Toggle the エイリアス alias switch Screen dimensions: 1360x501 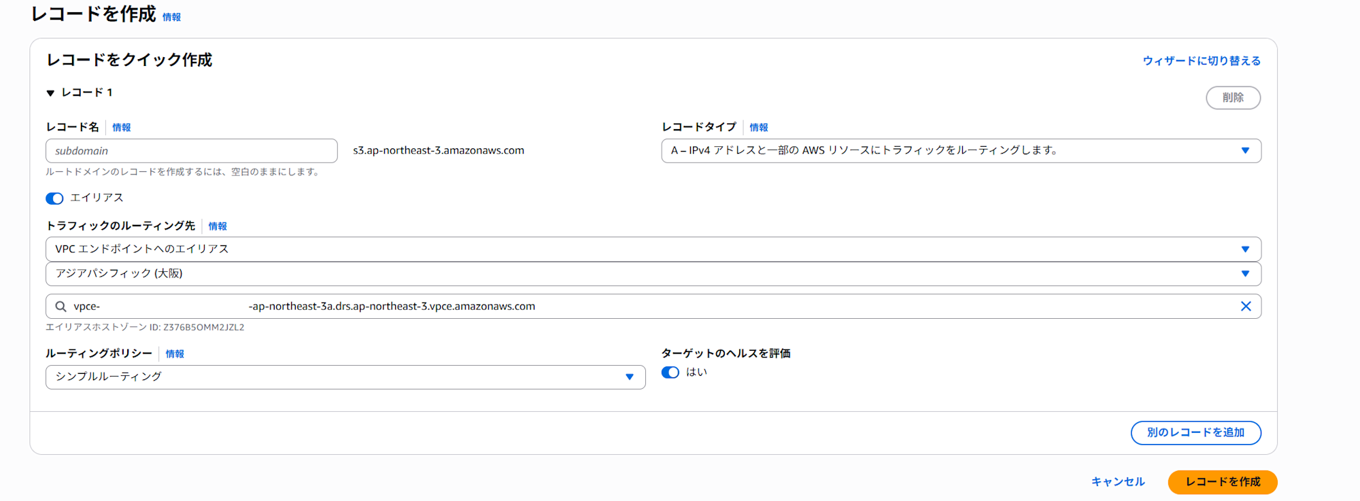point(54,198)
